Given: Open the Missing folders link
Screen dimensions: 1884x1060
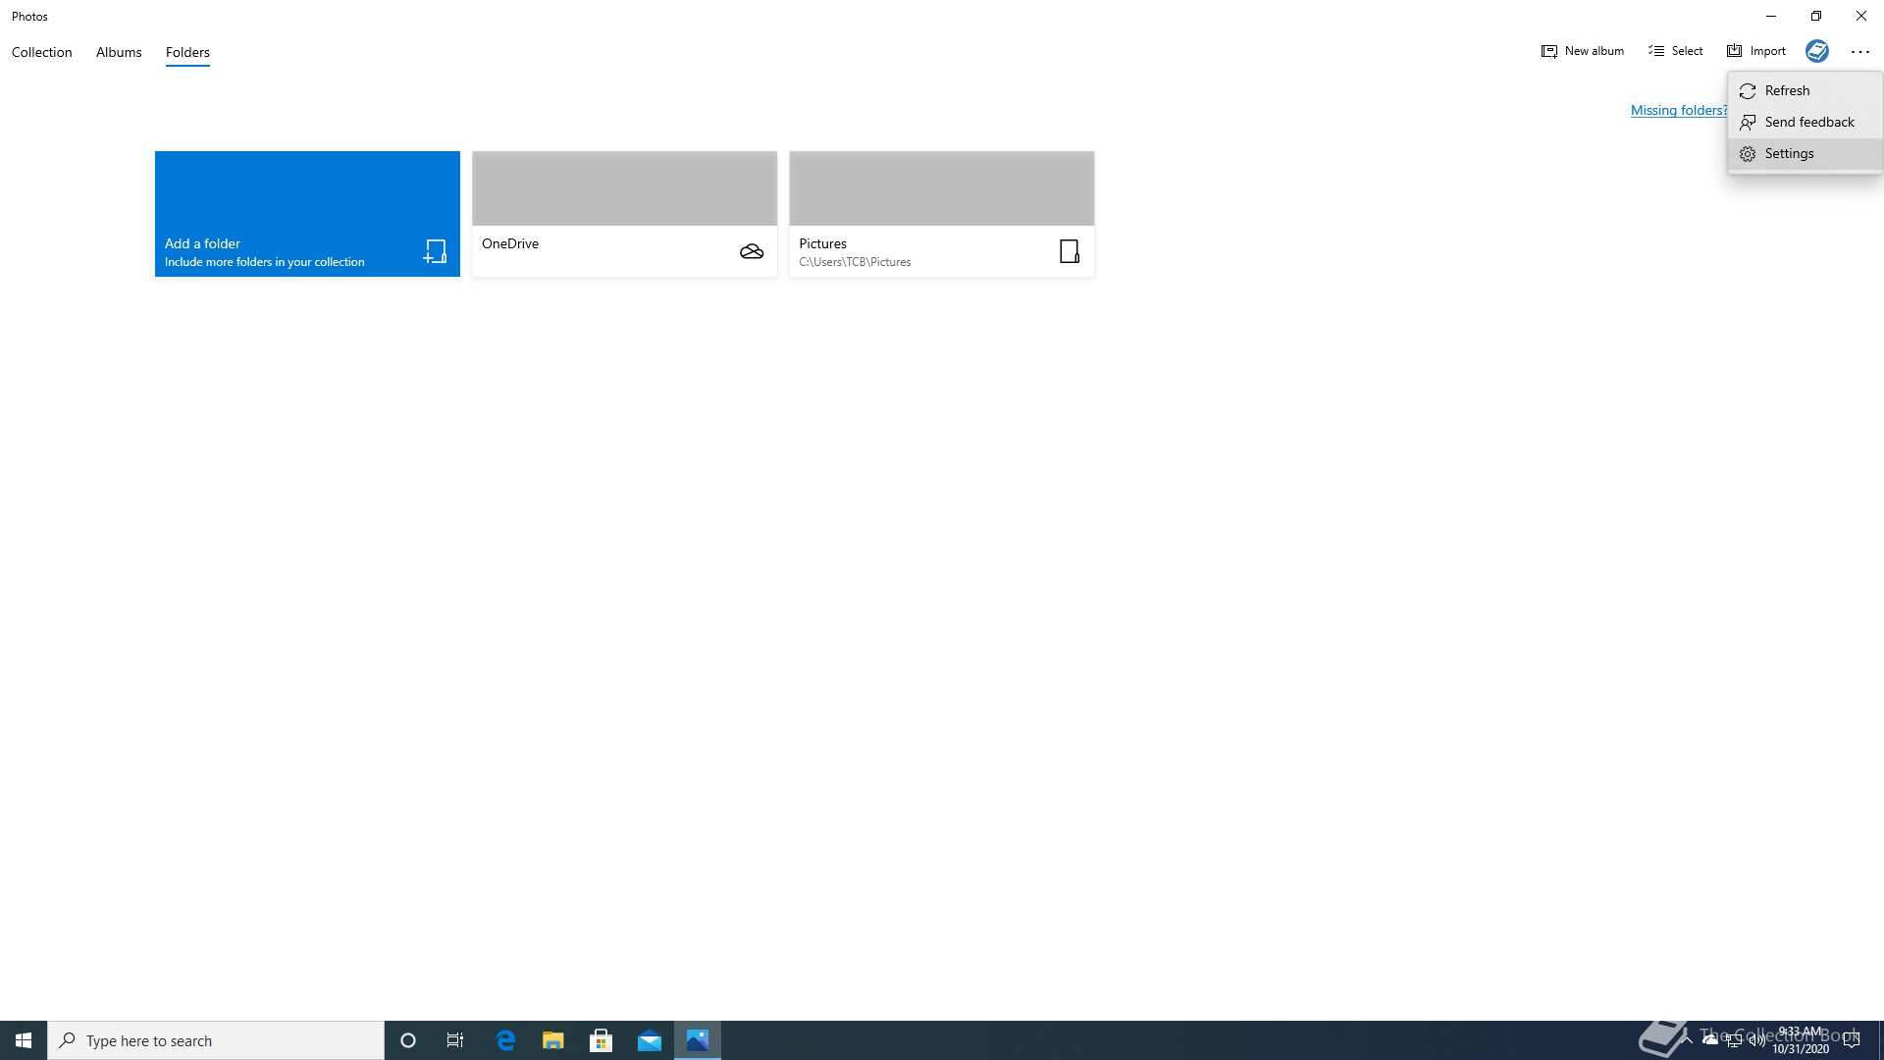Looking at the screenshot, I should [1678, 110].
